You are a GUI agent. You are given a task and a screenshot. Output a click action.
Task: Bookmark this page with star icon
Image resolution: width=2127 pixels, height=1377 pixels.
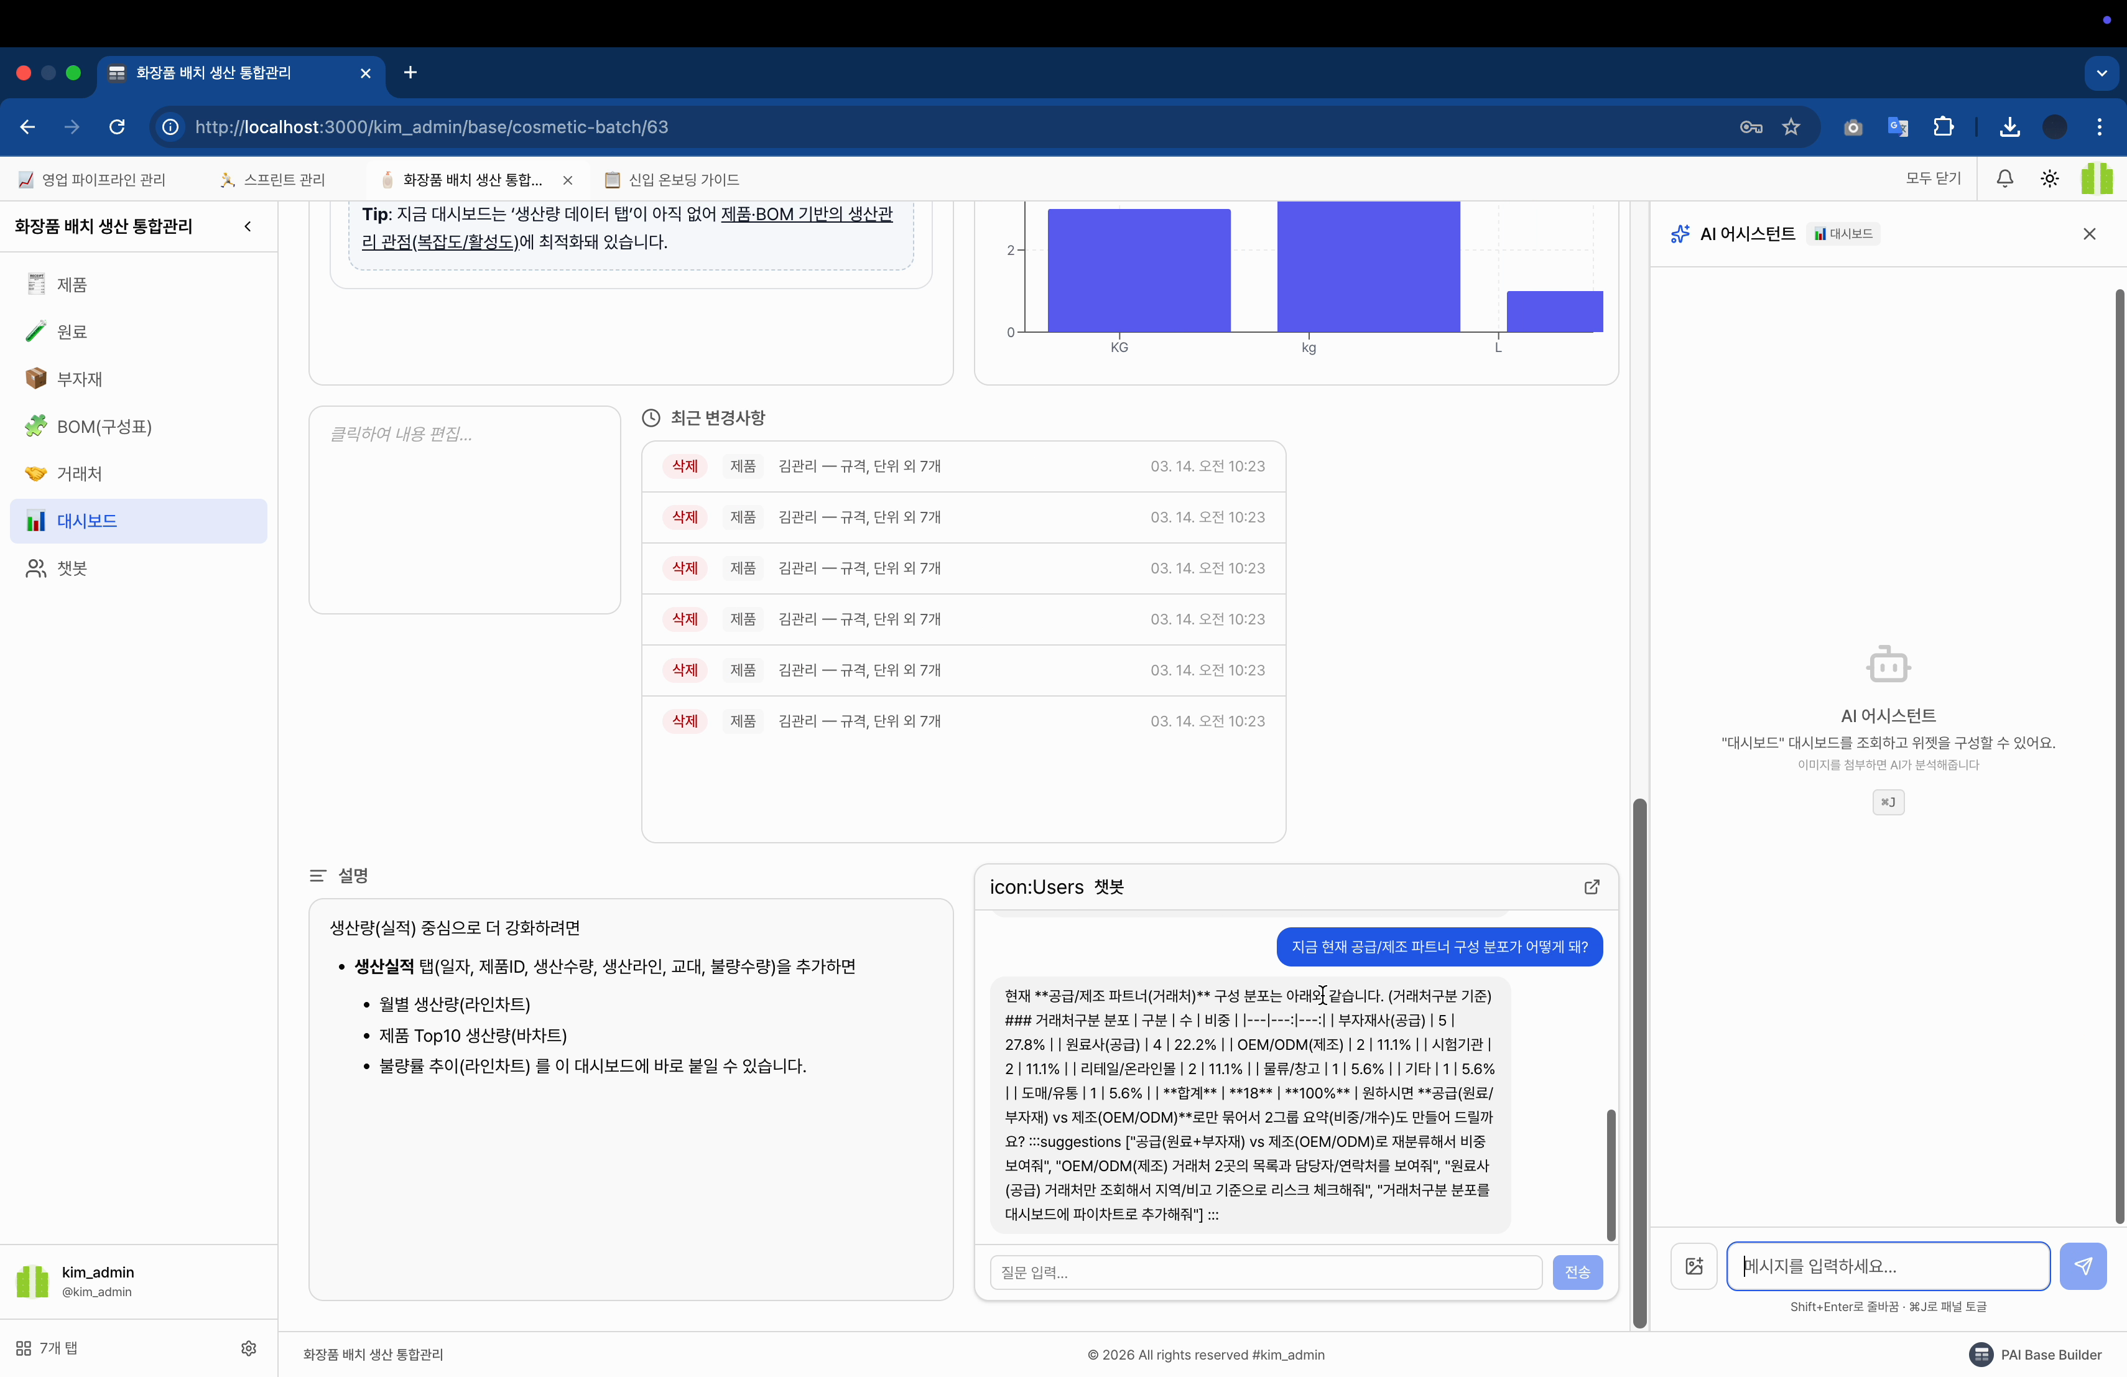1791,127
